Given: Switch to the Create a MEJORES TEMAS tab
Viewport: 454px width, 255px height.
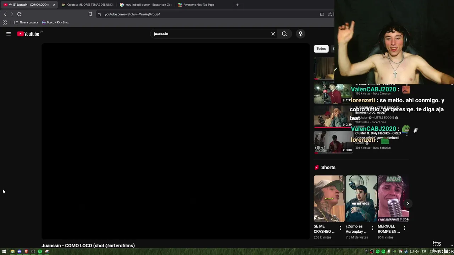Looking at the screenshot, I should [x=87, y=5].
